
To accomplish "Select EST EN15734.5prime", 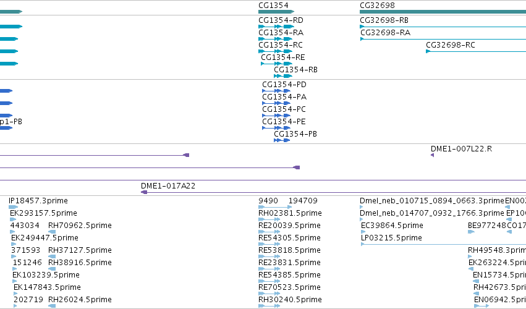I will tap(499, 275).
